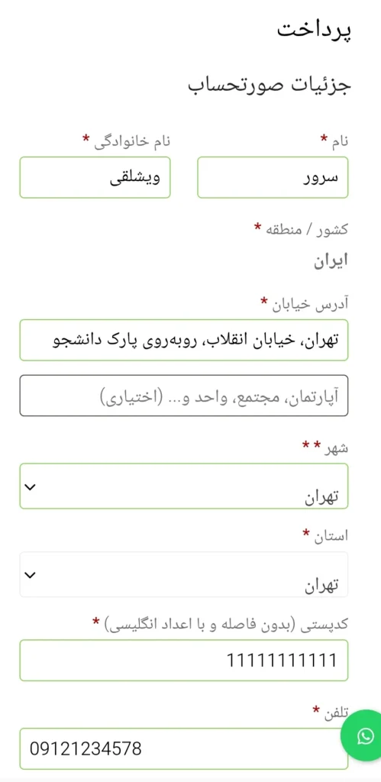Open the استان dropdown showing تهران

184,574
